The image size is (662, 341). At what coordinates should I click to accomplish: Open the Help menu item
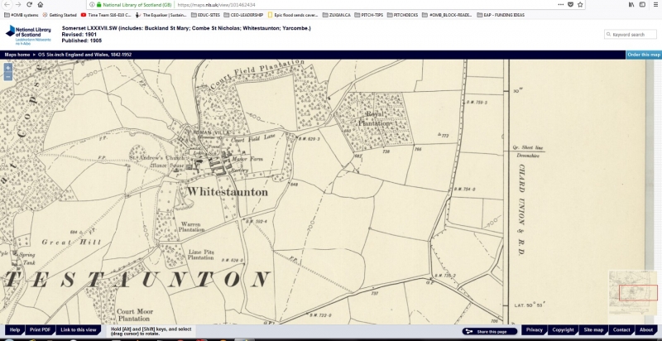pyautogui.click(x=15, y=330)
